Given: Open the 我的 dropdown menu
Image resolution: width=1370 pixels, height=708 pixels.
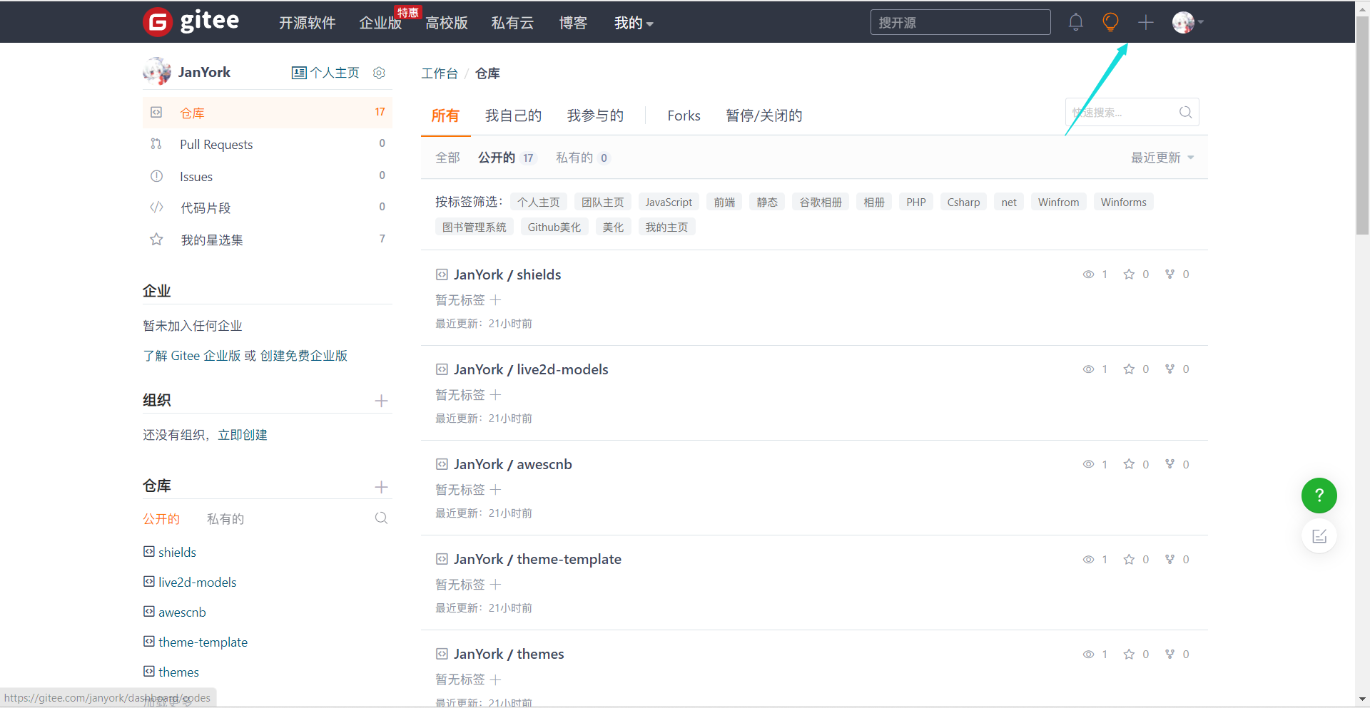Looking at the screenshot, I should (x=634, y=23).
